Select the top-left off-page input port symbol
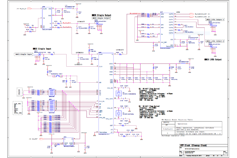Screen dimensions: 237x158 click(29, 9)
